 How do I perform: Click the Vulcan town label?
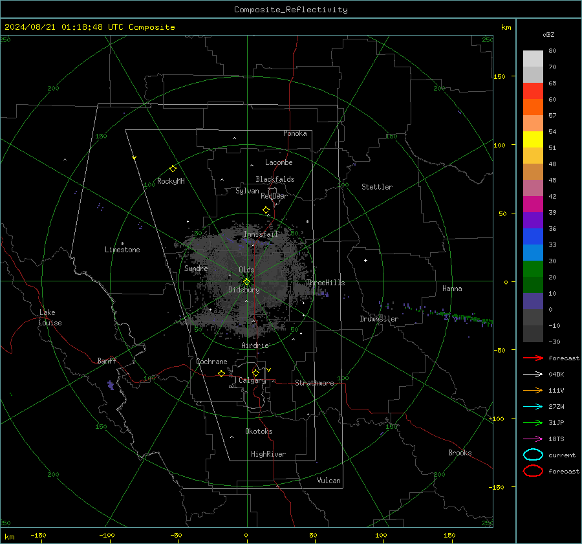pos(329,481)
